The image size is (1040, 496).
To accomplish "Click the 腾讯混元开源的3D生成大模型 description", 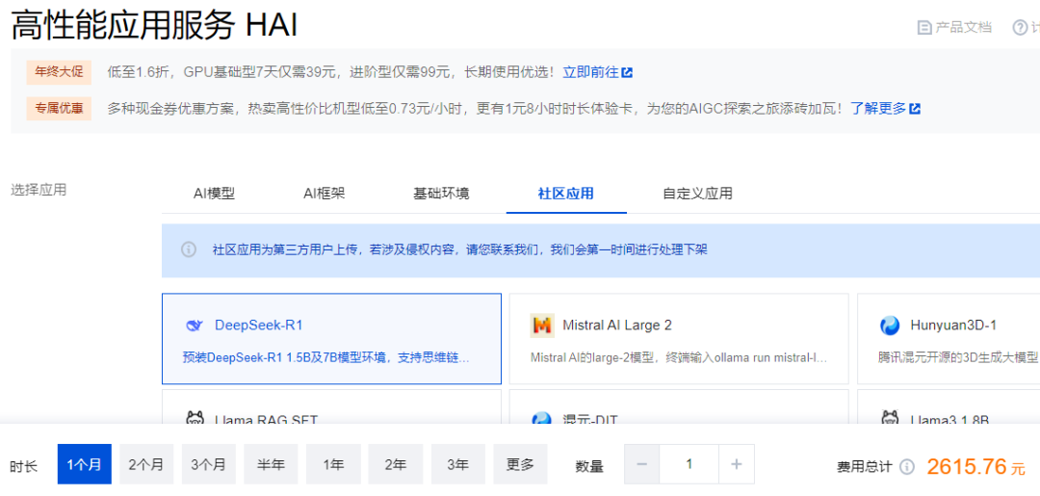I will [958, 358].
